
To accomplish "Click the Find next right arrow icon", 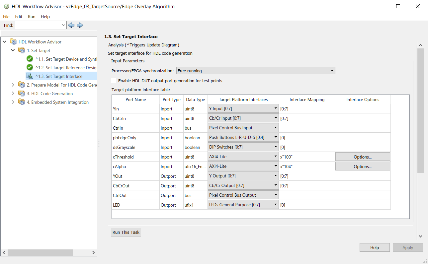I will [80, 25].
